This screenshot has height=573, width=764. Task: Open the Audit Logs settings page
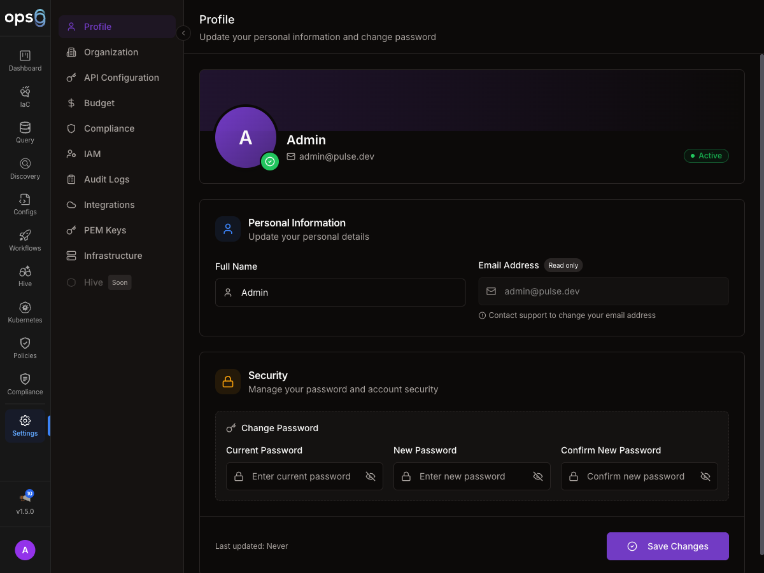(x=106, y=179)
